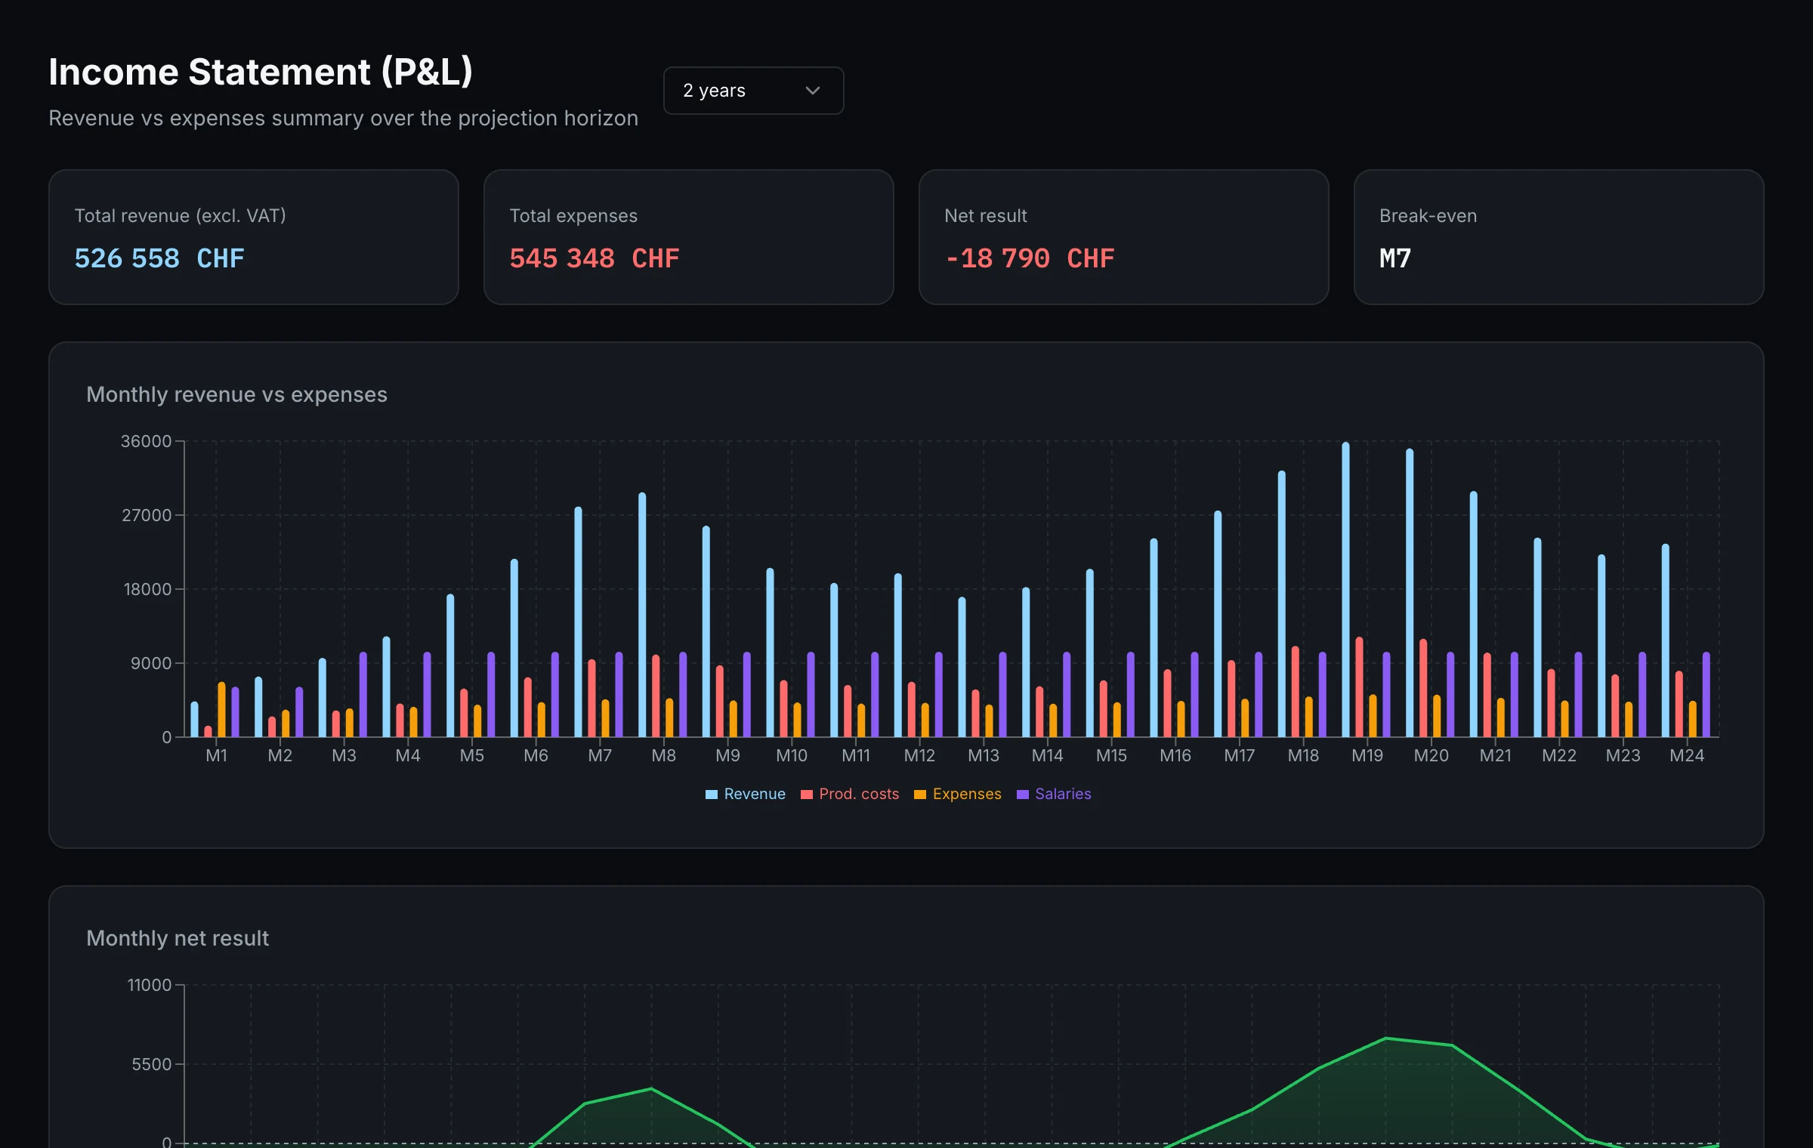Screen dimensions: 1813x1148
Task: Select the M24 axis label
Action: [x=1687, y=756]
